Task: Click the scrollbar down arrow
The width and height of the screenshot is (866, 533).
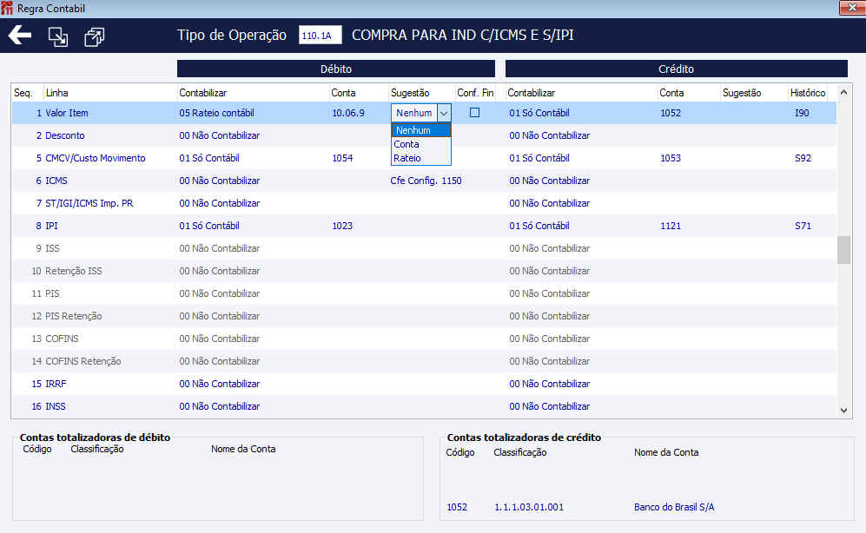Action: click(x=843, y=410)
